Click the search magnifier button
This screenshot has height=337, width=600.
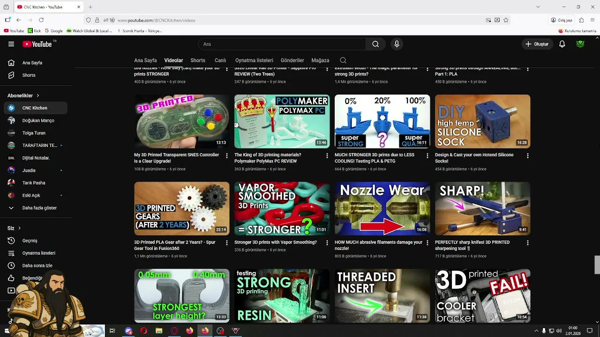pos(375,44)
